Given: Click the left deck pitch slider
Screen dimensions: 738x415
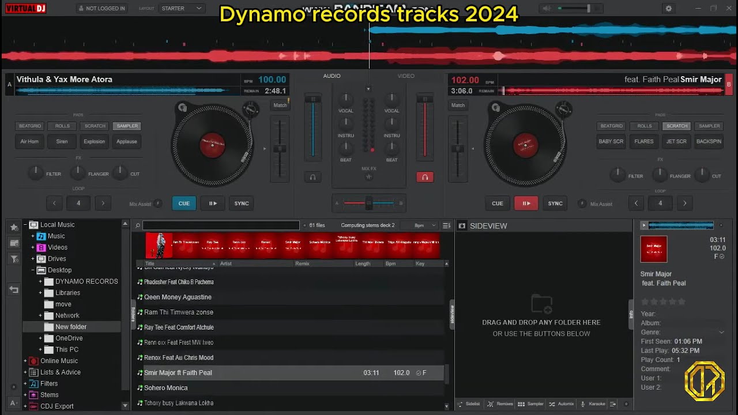Looking at the screenshot, I should [280, 149].
